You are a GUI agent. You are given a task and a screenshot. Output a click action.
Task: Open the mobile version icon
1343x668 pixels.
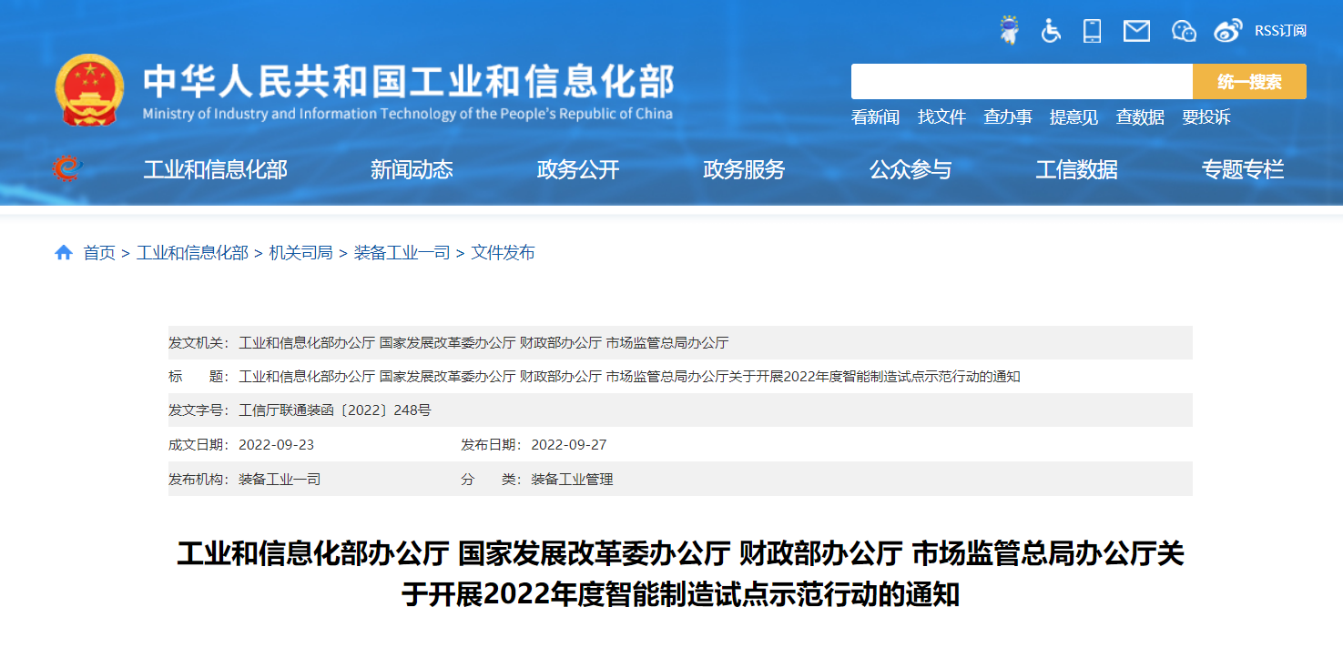tap(1093, 30)
